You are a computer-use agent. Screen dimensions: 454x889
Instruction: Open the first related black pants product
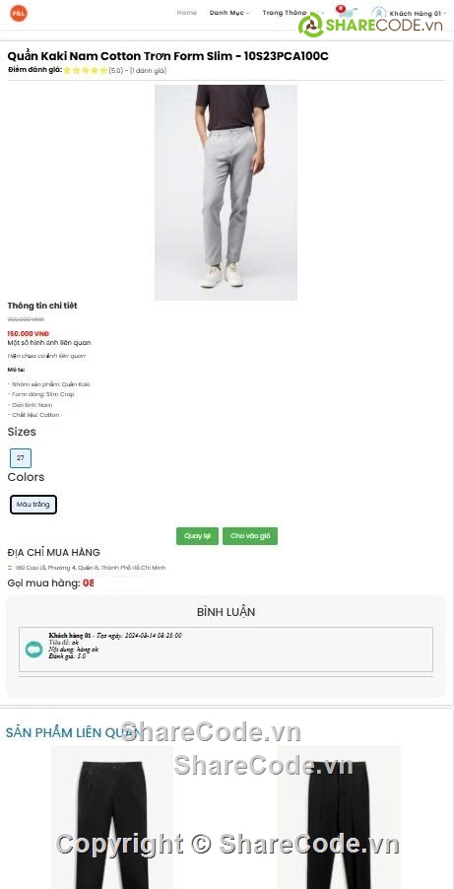tap(112, 816)
